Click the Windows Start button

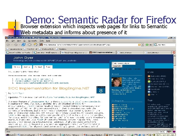[10, 135]
